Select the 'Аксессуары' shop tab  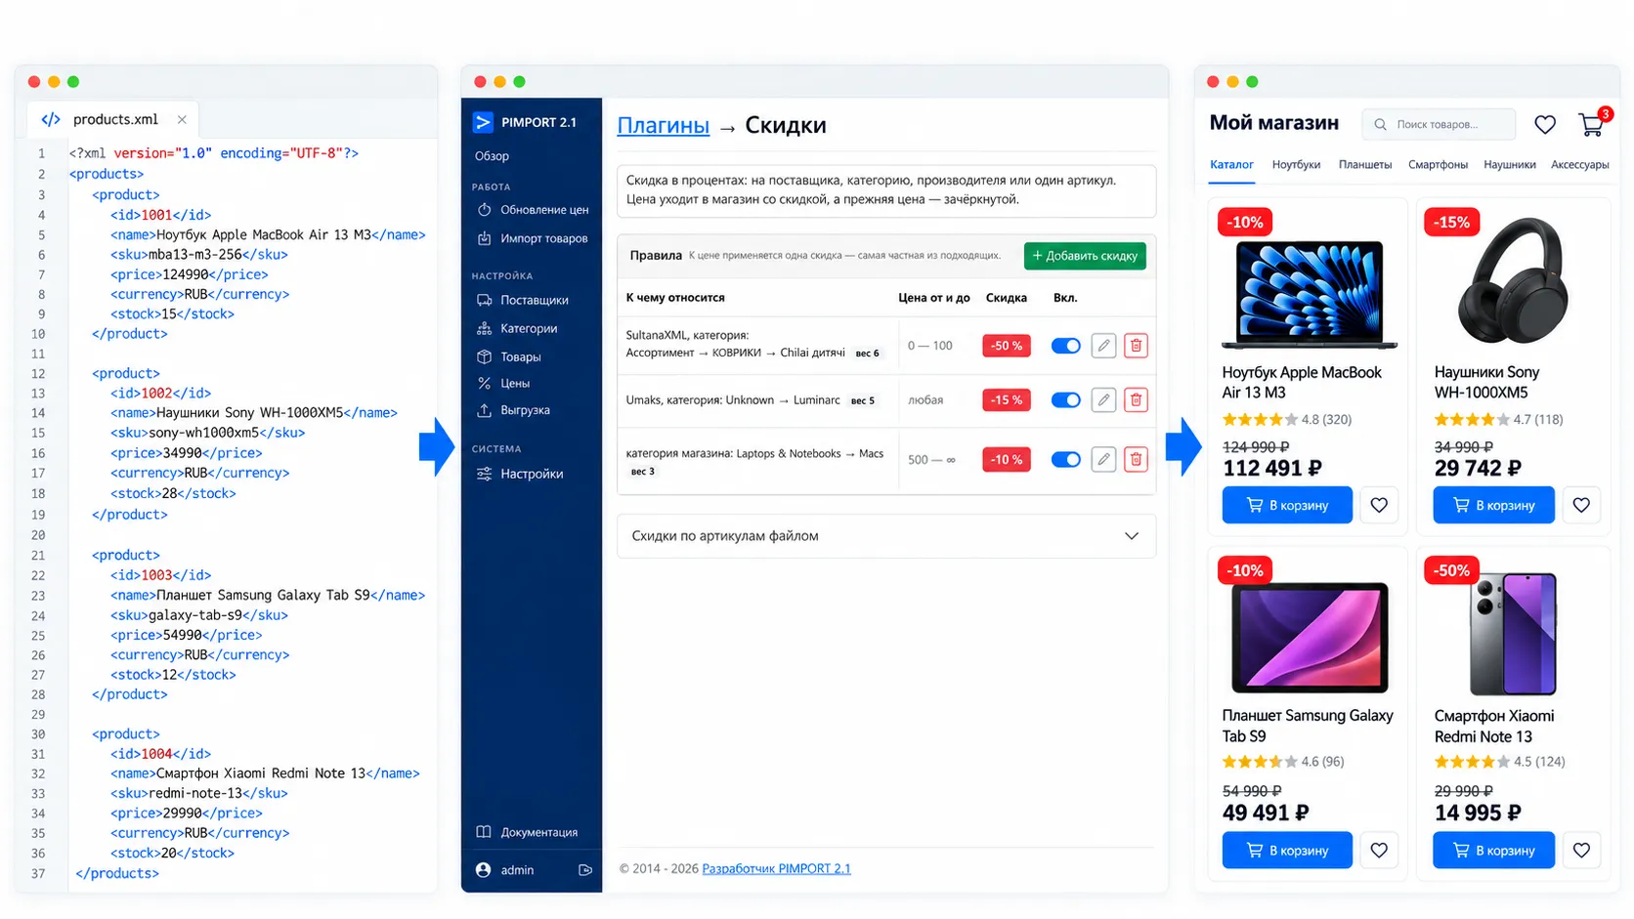point(1579,164)
